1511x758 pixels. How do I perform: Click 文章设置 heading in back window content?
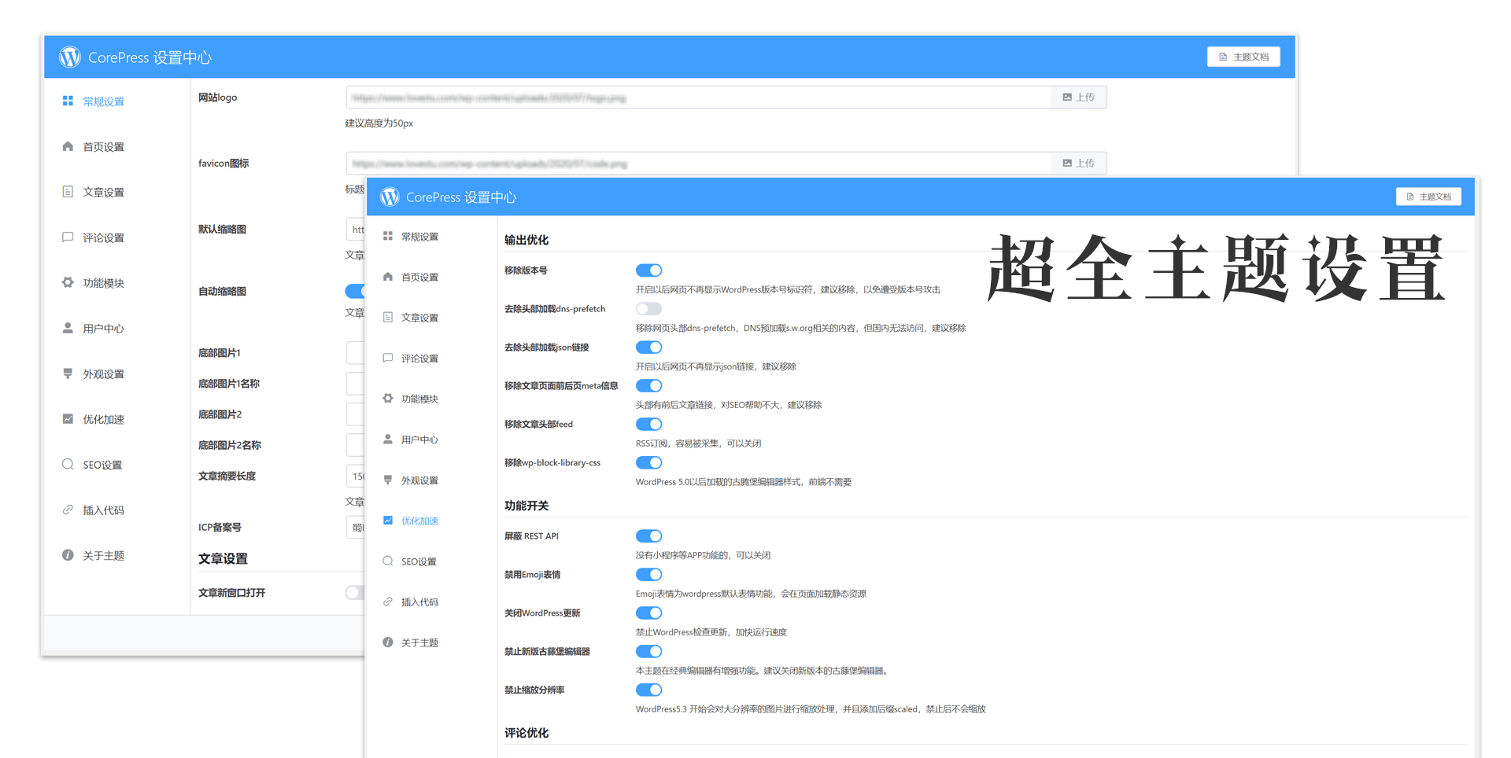point(223,558)
